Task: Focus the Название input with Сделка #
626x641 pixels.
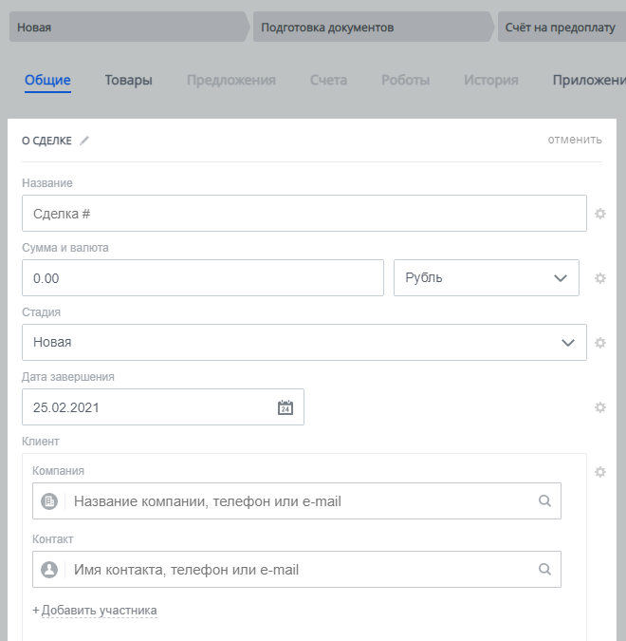Action: pyautogui.click(x=304, y=214)
